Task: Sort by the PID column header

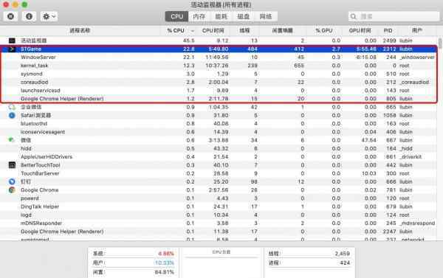Action: click(388, 30)
